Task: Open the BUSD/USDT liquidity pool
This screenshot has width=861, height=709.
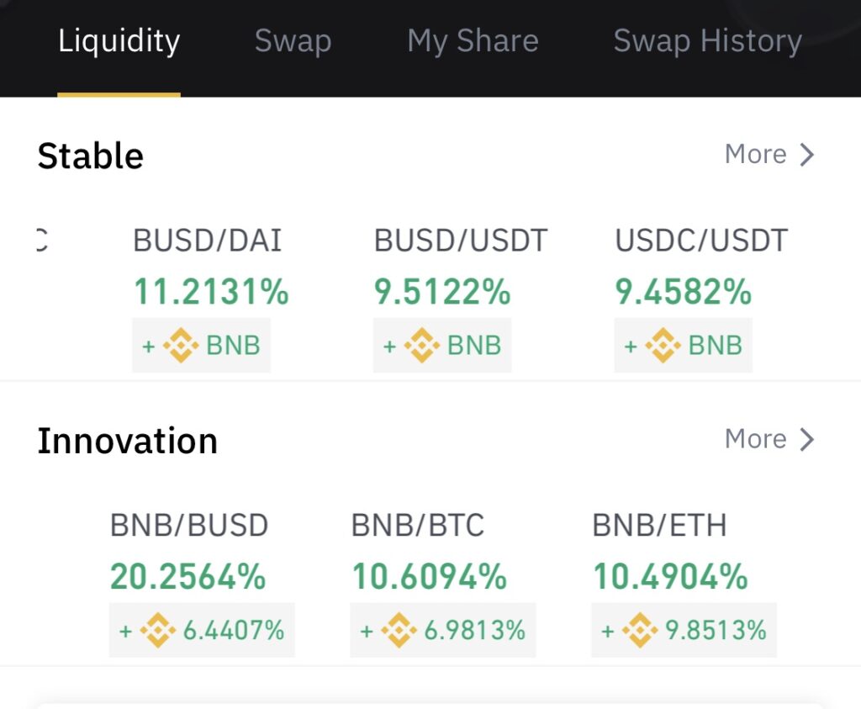Action: [x=460, y=299]
